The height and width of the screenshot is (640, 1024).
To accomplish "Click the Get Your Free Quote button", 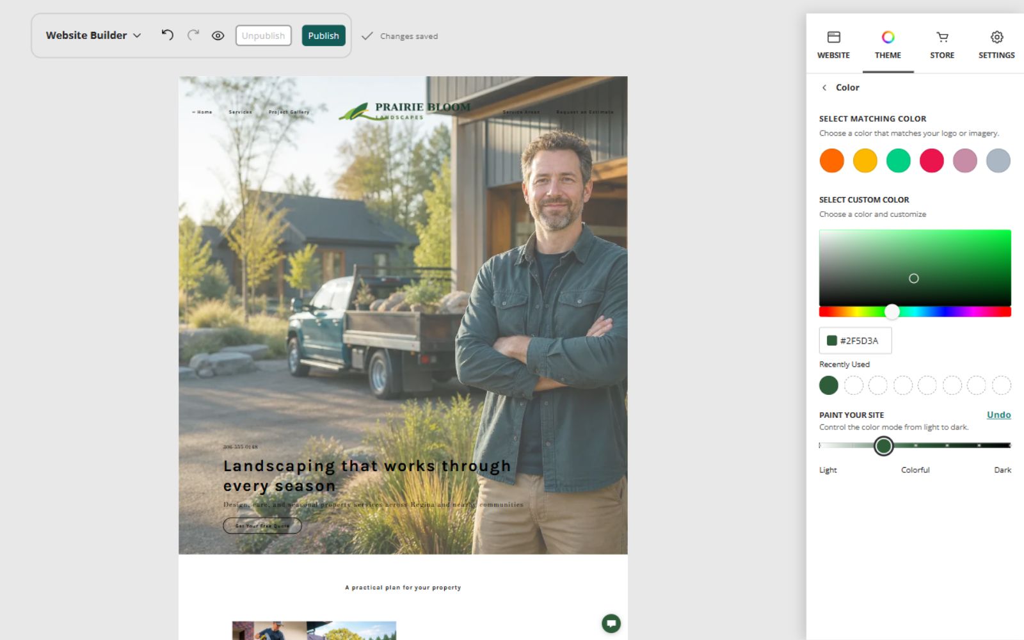I will (x=262, y=525).
